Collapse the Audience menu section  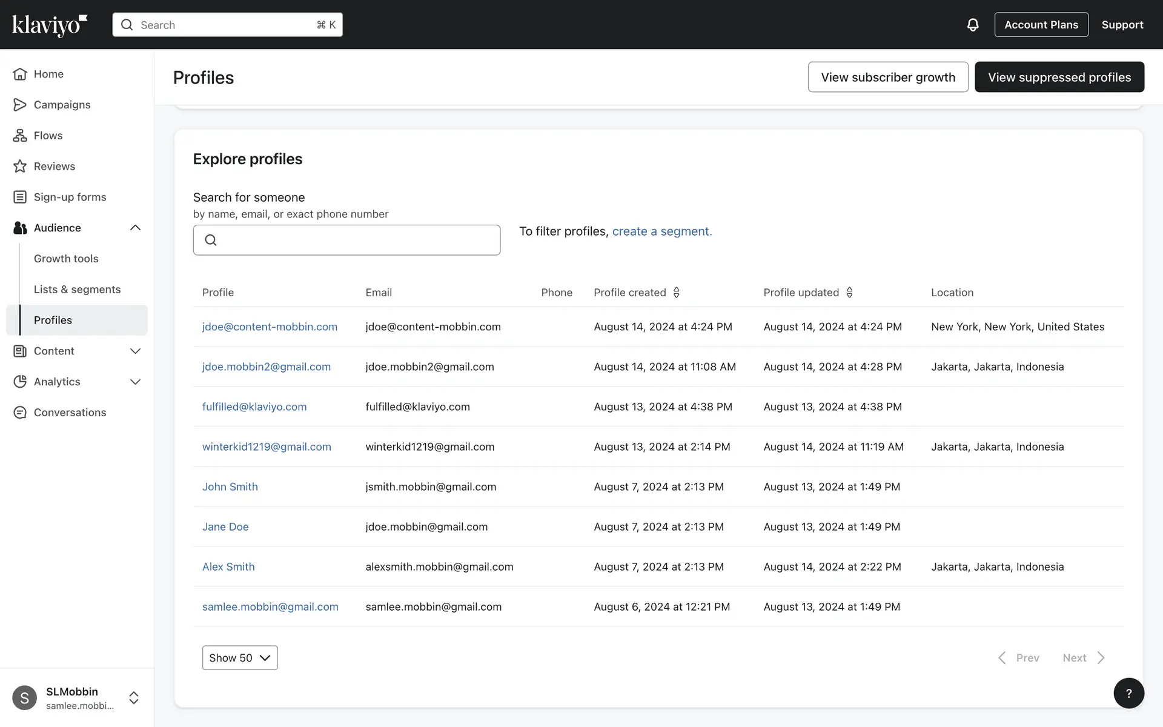(x=135, y=228)
